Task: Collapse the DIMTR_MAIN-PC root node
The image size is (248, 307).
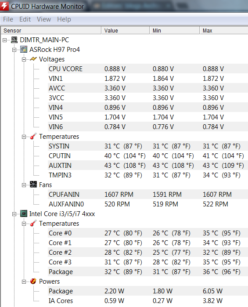Action: (4, 40)
